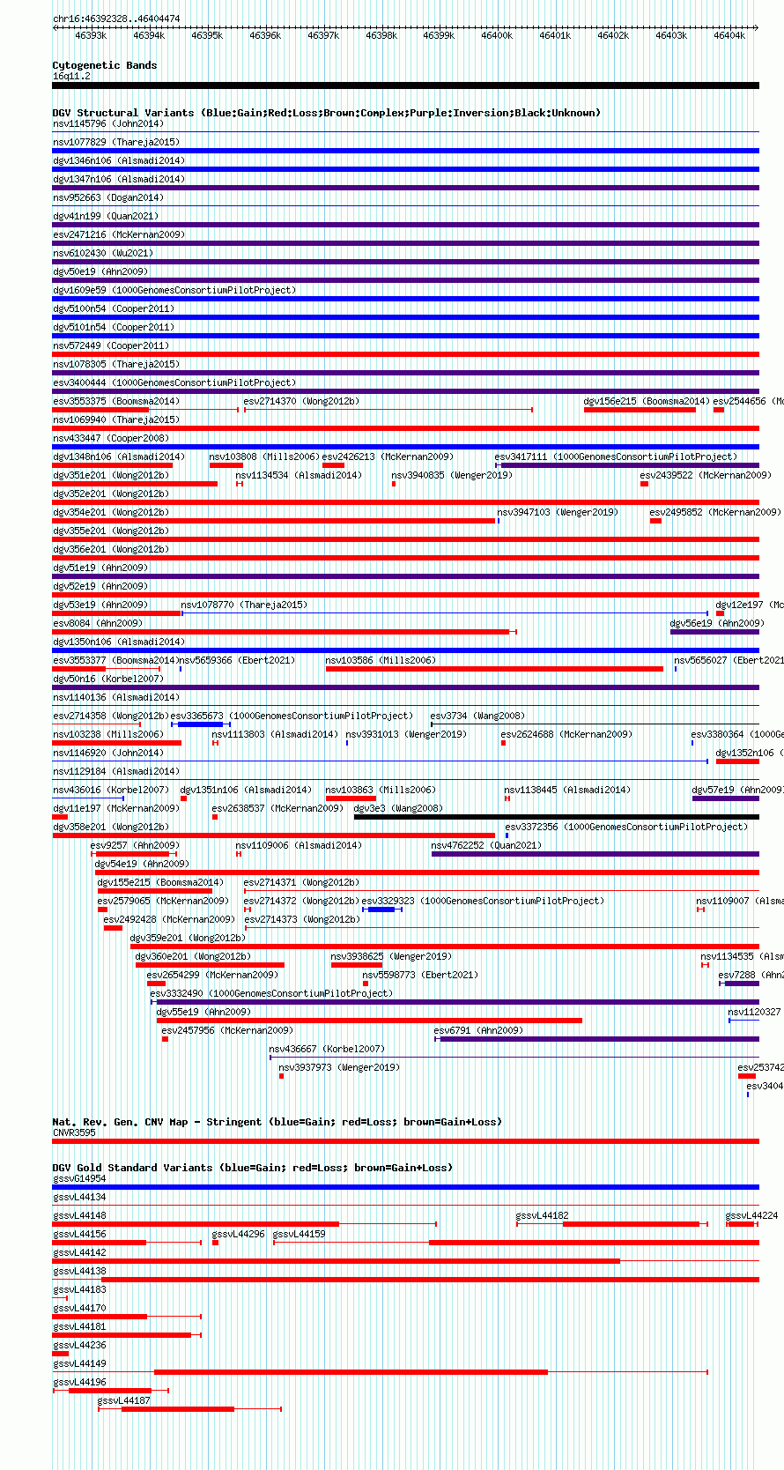The image size is (784, 1470).
Task: Open dgv3e3 (Wang2008) unknown-type variant
Action: [x=398, y=808]
